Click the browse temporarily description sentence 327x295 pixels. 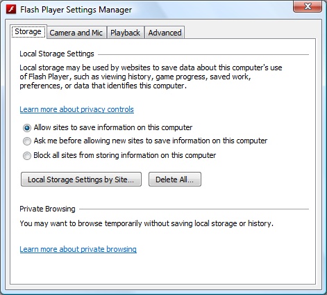(146, 223)
